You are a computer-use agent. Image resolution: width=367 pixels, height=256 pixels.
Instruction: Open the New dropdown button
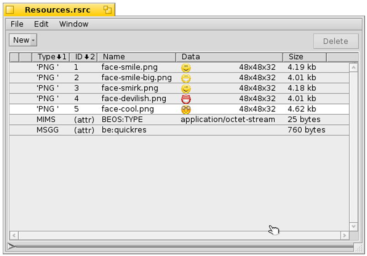click(x=23, y=40)
